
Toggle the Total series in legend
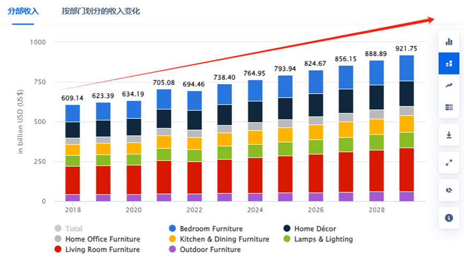74,229
